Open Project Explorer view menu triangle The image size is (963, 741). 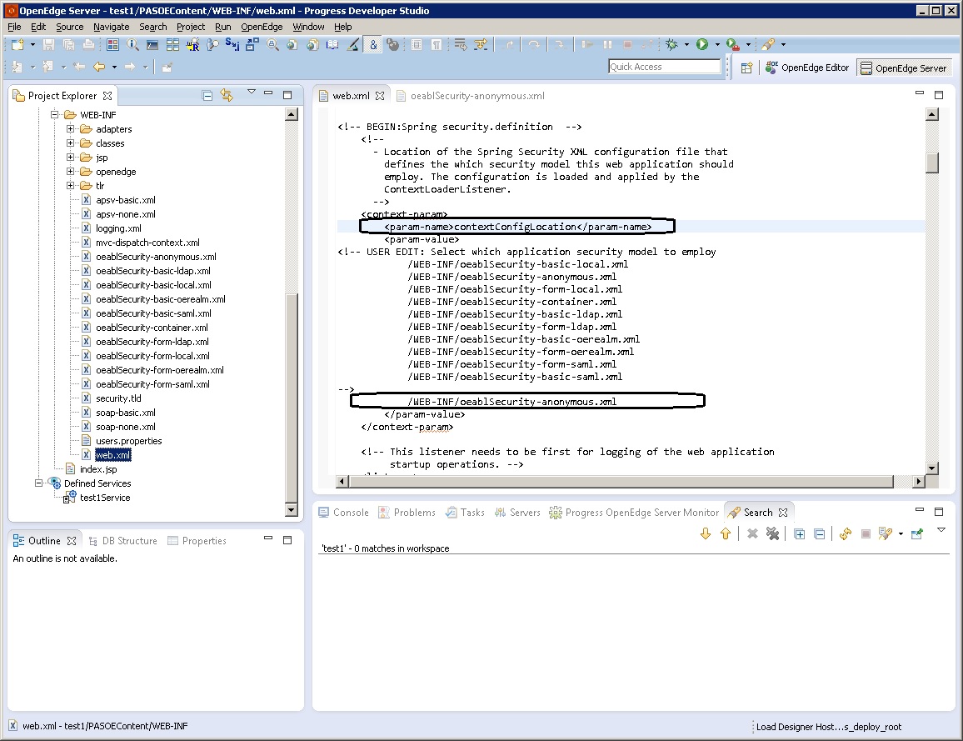[251, 92]
